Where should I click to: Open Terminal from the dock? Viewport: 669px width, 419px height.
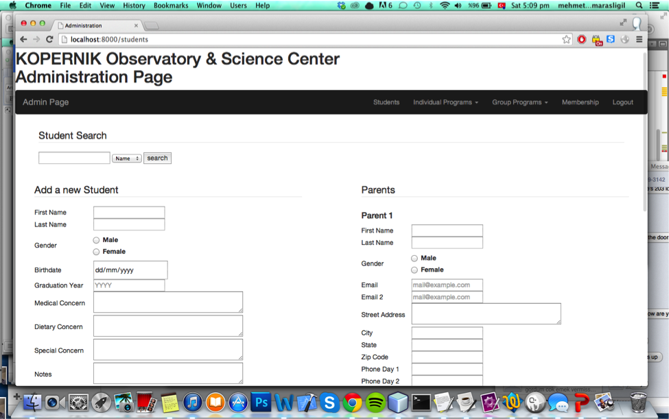point(421,402)
